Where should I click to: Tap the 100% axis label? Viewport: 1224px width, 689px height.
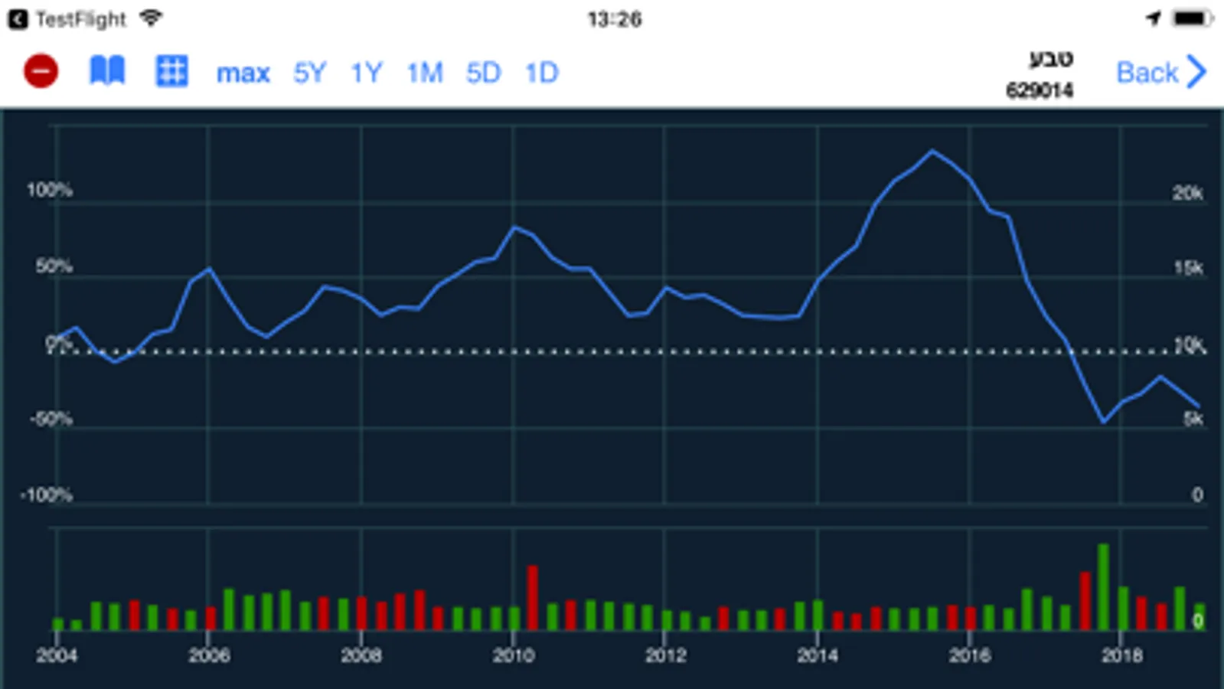(x=50, y=190)
